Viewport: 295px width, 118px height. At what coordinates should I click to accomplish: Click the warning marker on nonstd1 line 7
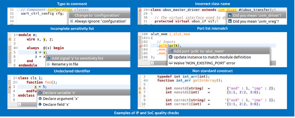pos(140,92)
